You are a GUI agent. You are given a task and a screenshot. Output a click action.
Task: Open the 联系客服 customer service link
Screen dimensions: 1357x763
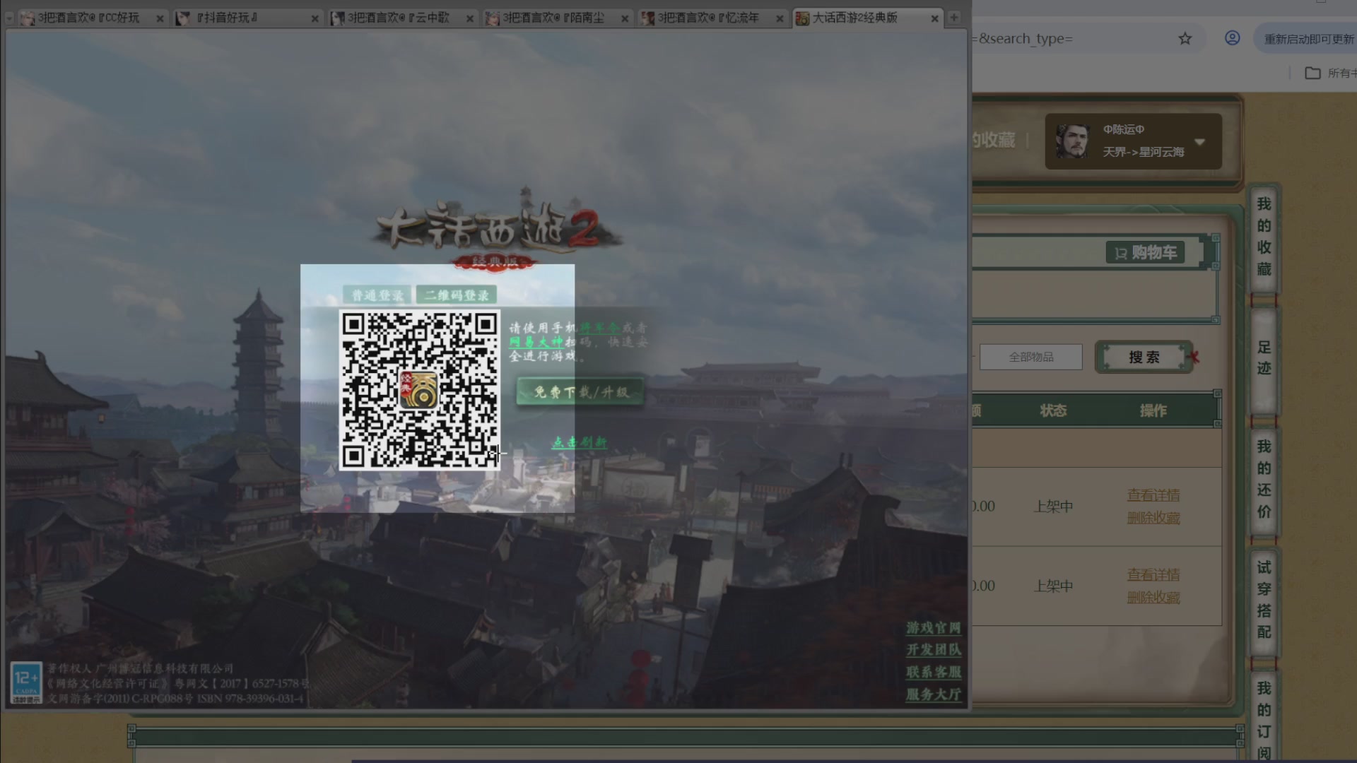(933, 672)
